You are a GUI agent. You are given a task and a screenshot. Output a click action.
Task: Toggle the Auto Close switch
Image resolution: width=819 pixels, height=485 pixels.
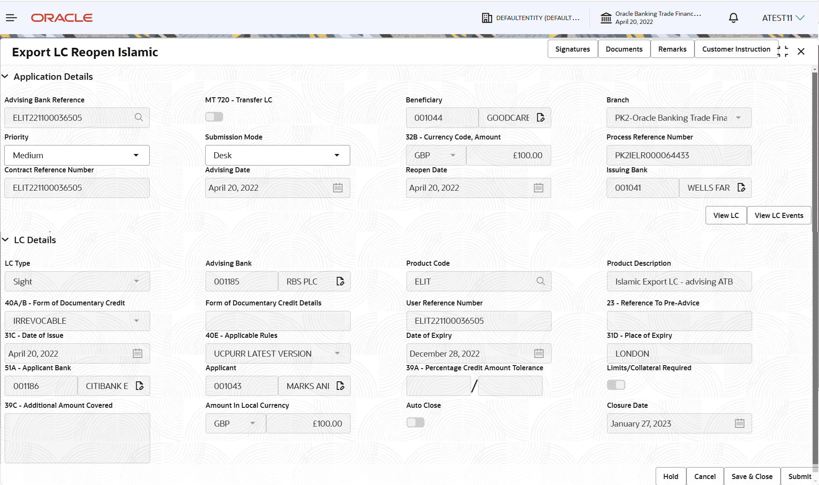[x=415, y=422]
